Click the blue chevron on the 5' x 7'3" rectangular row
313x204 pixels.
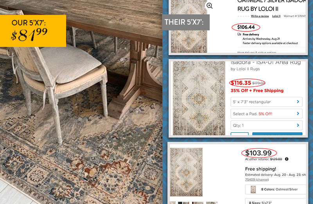(298, 102)
